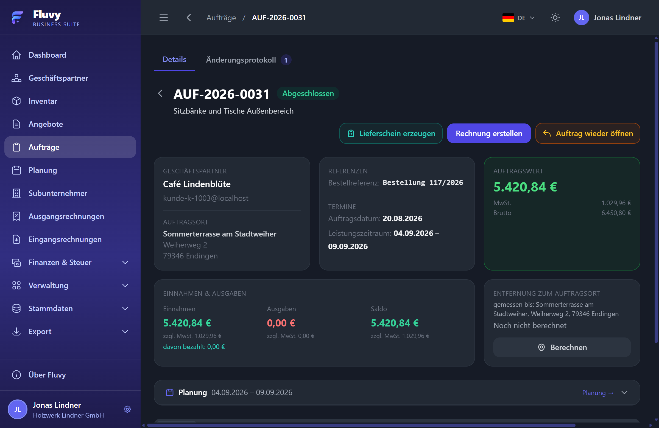Image resolution: width=659 pixels, height=428 pixels.
Task: Click the kunde-k-1003@localhost email
Action: point(205,198)
